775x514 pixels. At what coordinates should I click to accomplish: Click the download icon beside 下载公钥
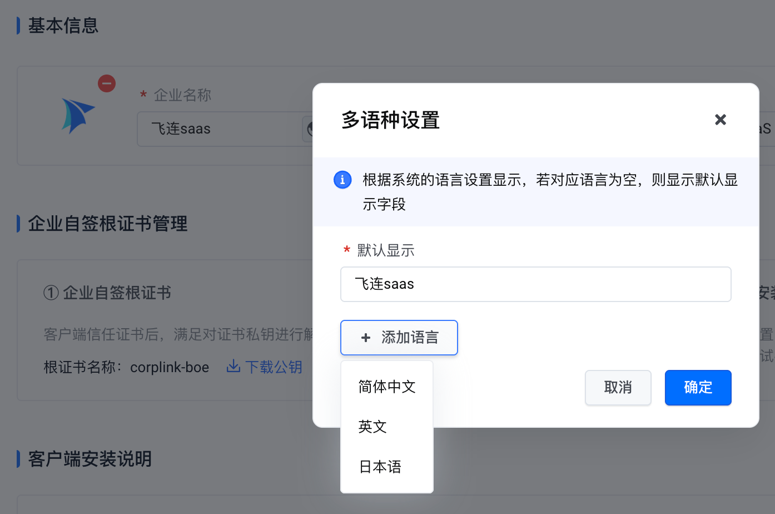234,367
